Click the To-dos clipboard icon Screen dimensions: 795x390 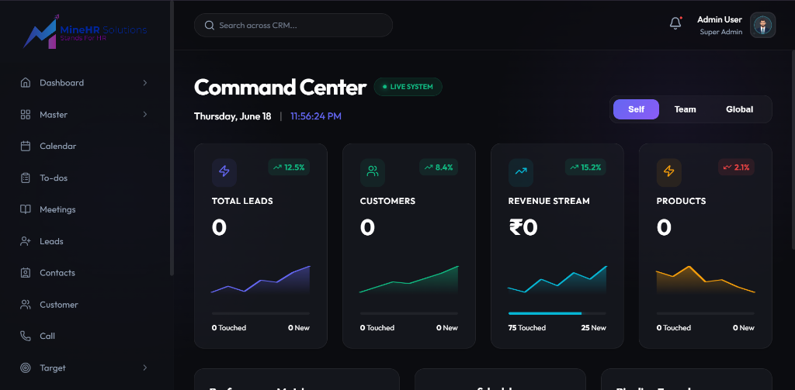coord(26,178)
